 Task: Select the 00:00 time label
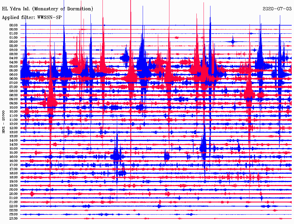[13, 25]
